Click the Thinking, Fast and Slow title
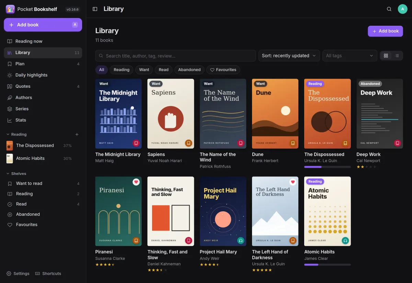The image size is (412, 283). click(168, 255)
